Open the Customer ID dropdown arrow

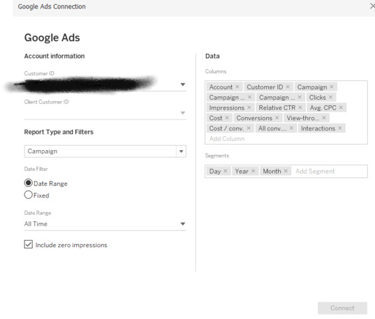click(183, 84)
